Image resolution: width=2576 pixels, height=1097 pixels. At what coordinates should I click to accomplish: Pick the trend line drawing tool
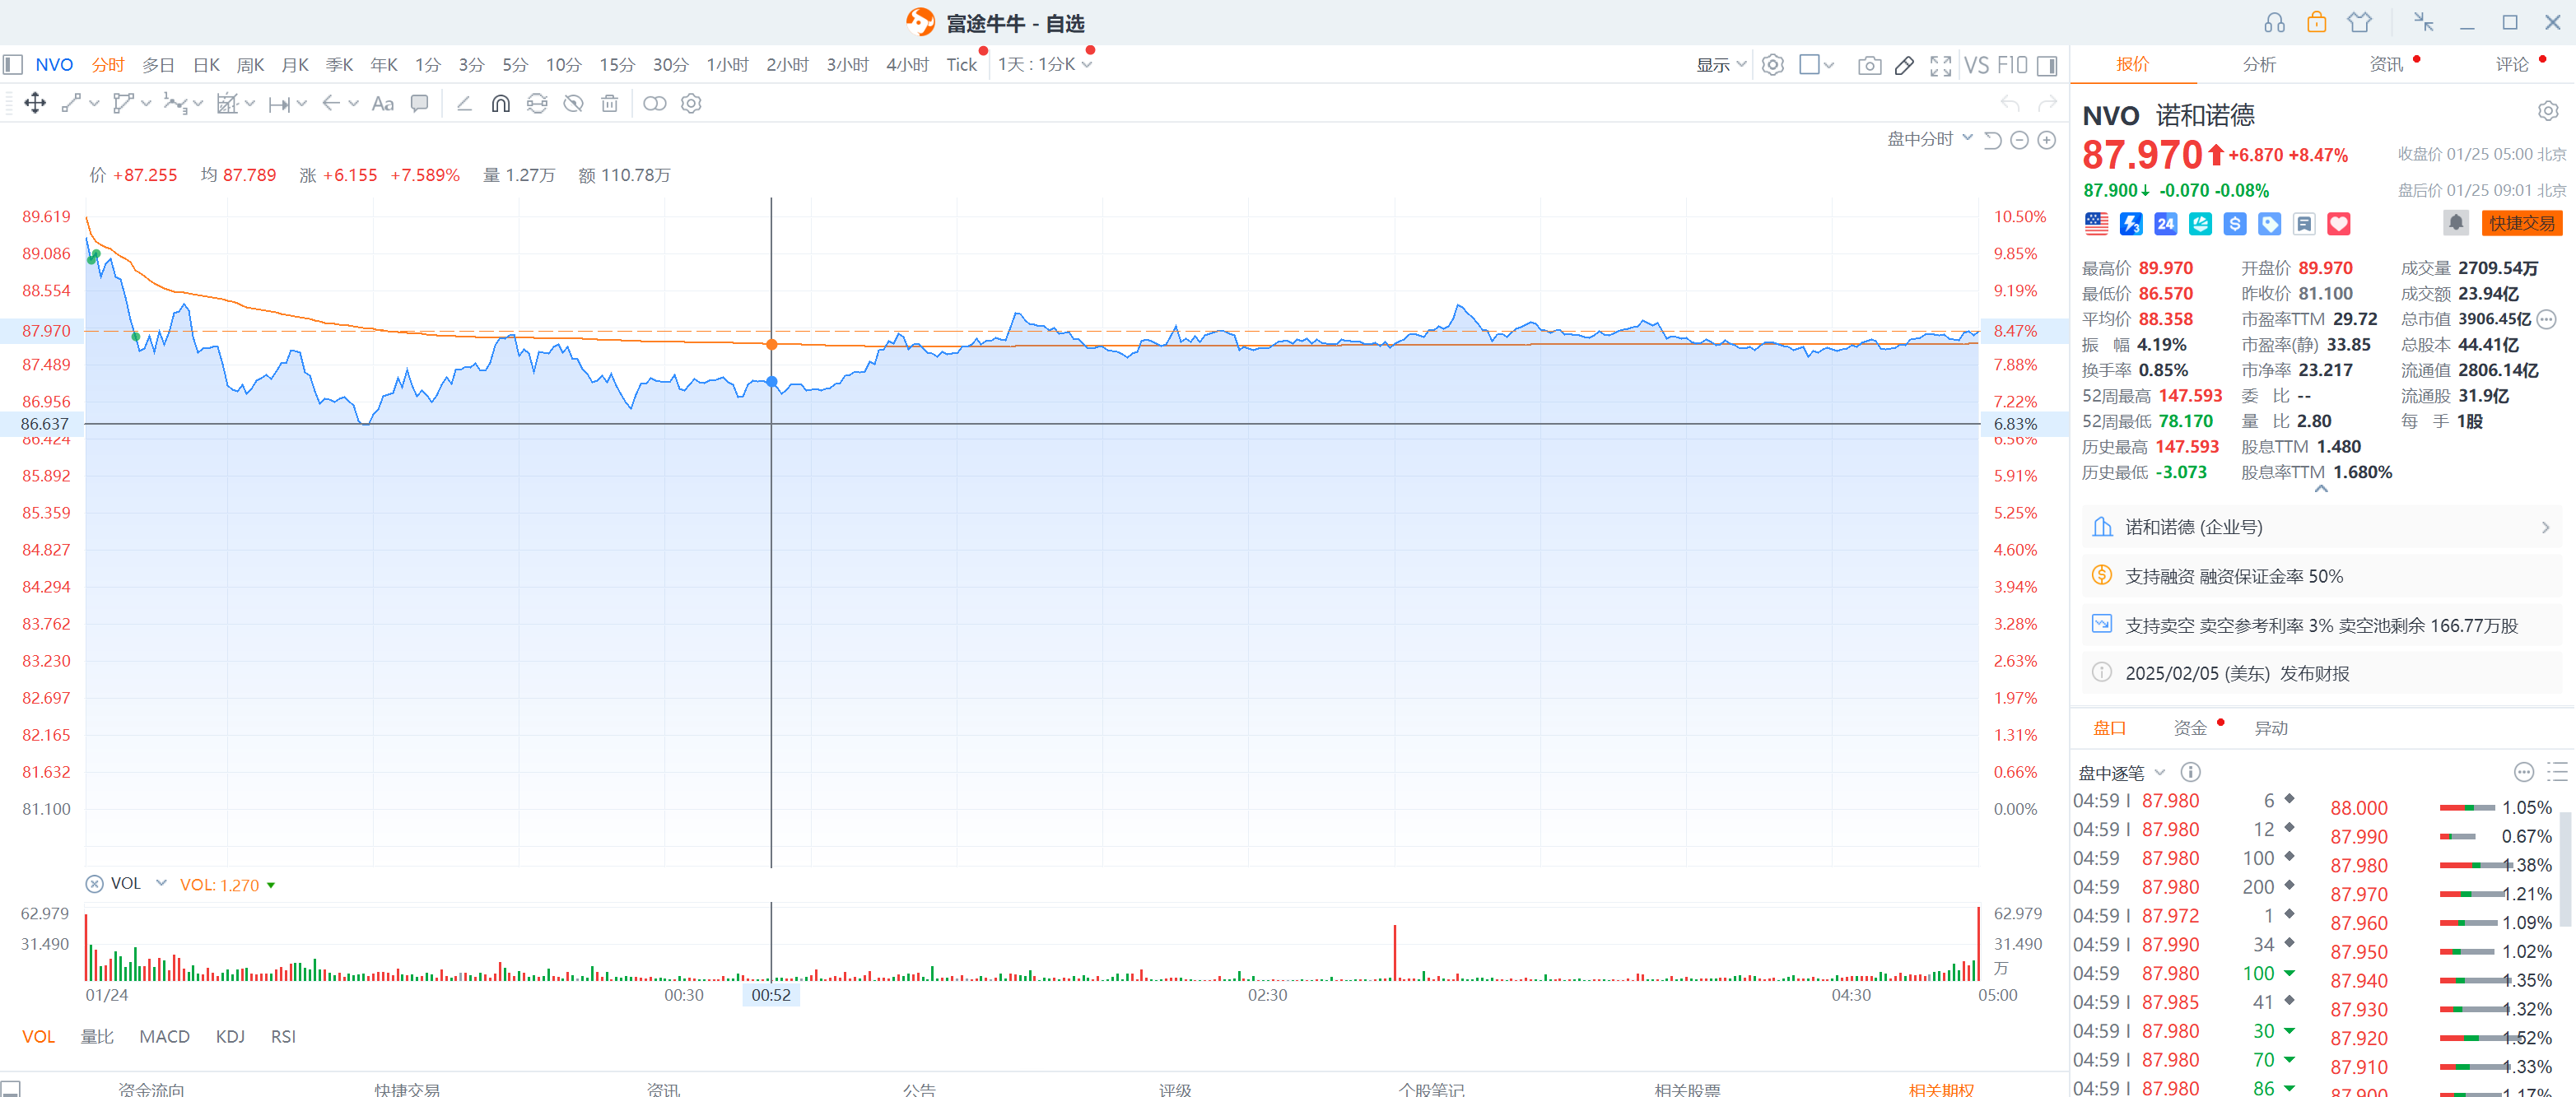(71, 103)
